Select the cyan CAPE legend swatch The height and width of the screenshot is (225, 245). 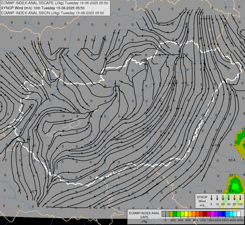(x=231, y=214)
